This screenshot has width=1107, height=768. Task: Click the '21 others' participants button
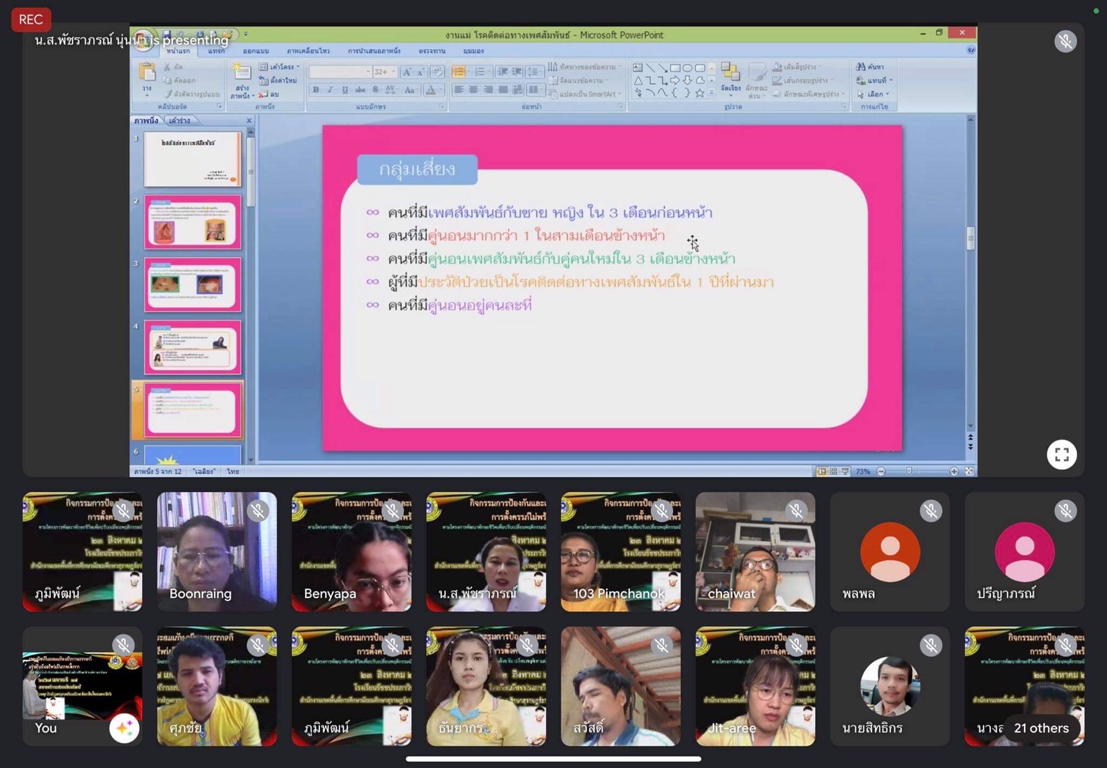coord(1041,728)
